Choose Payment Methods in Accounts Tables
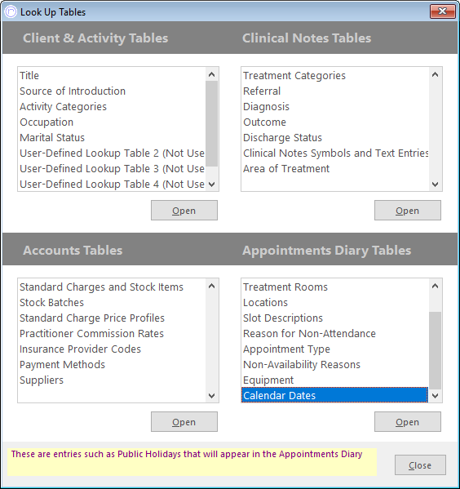Viewport: 460px width, 489px height. [x=62, y=365]
